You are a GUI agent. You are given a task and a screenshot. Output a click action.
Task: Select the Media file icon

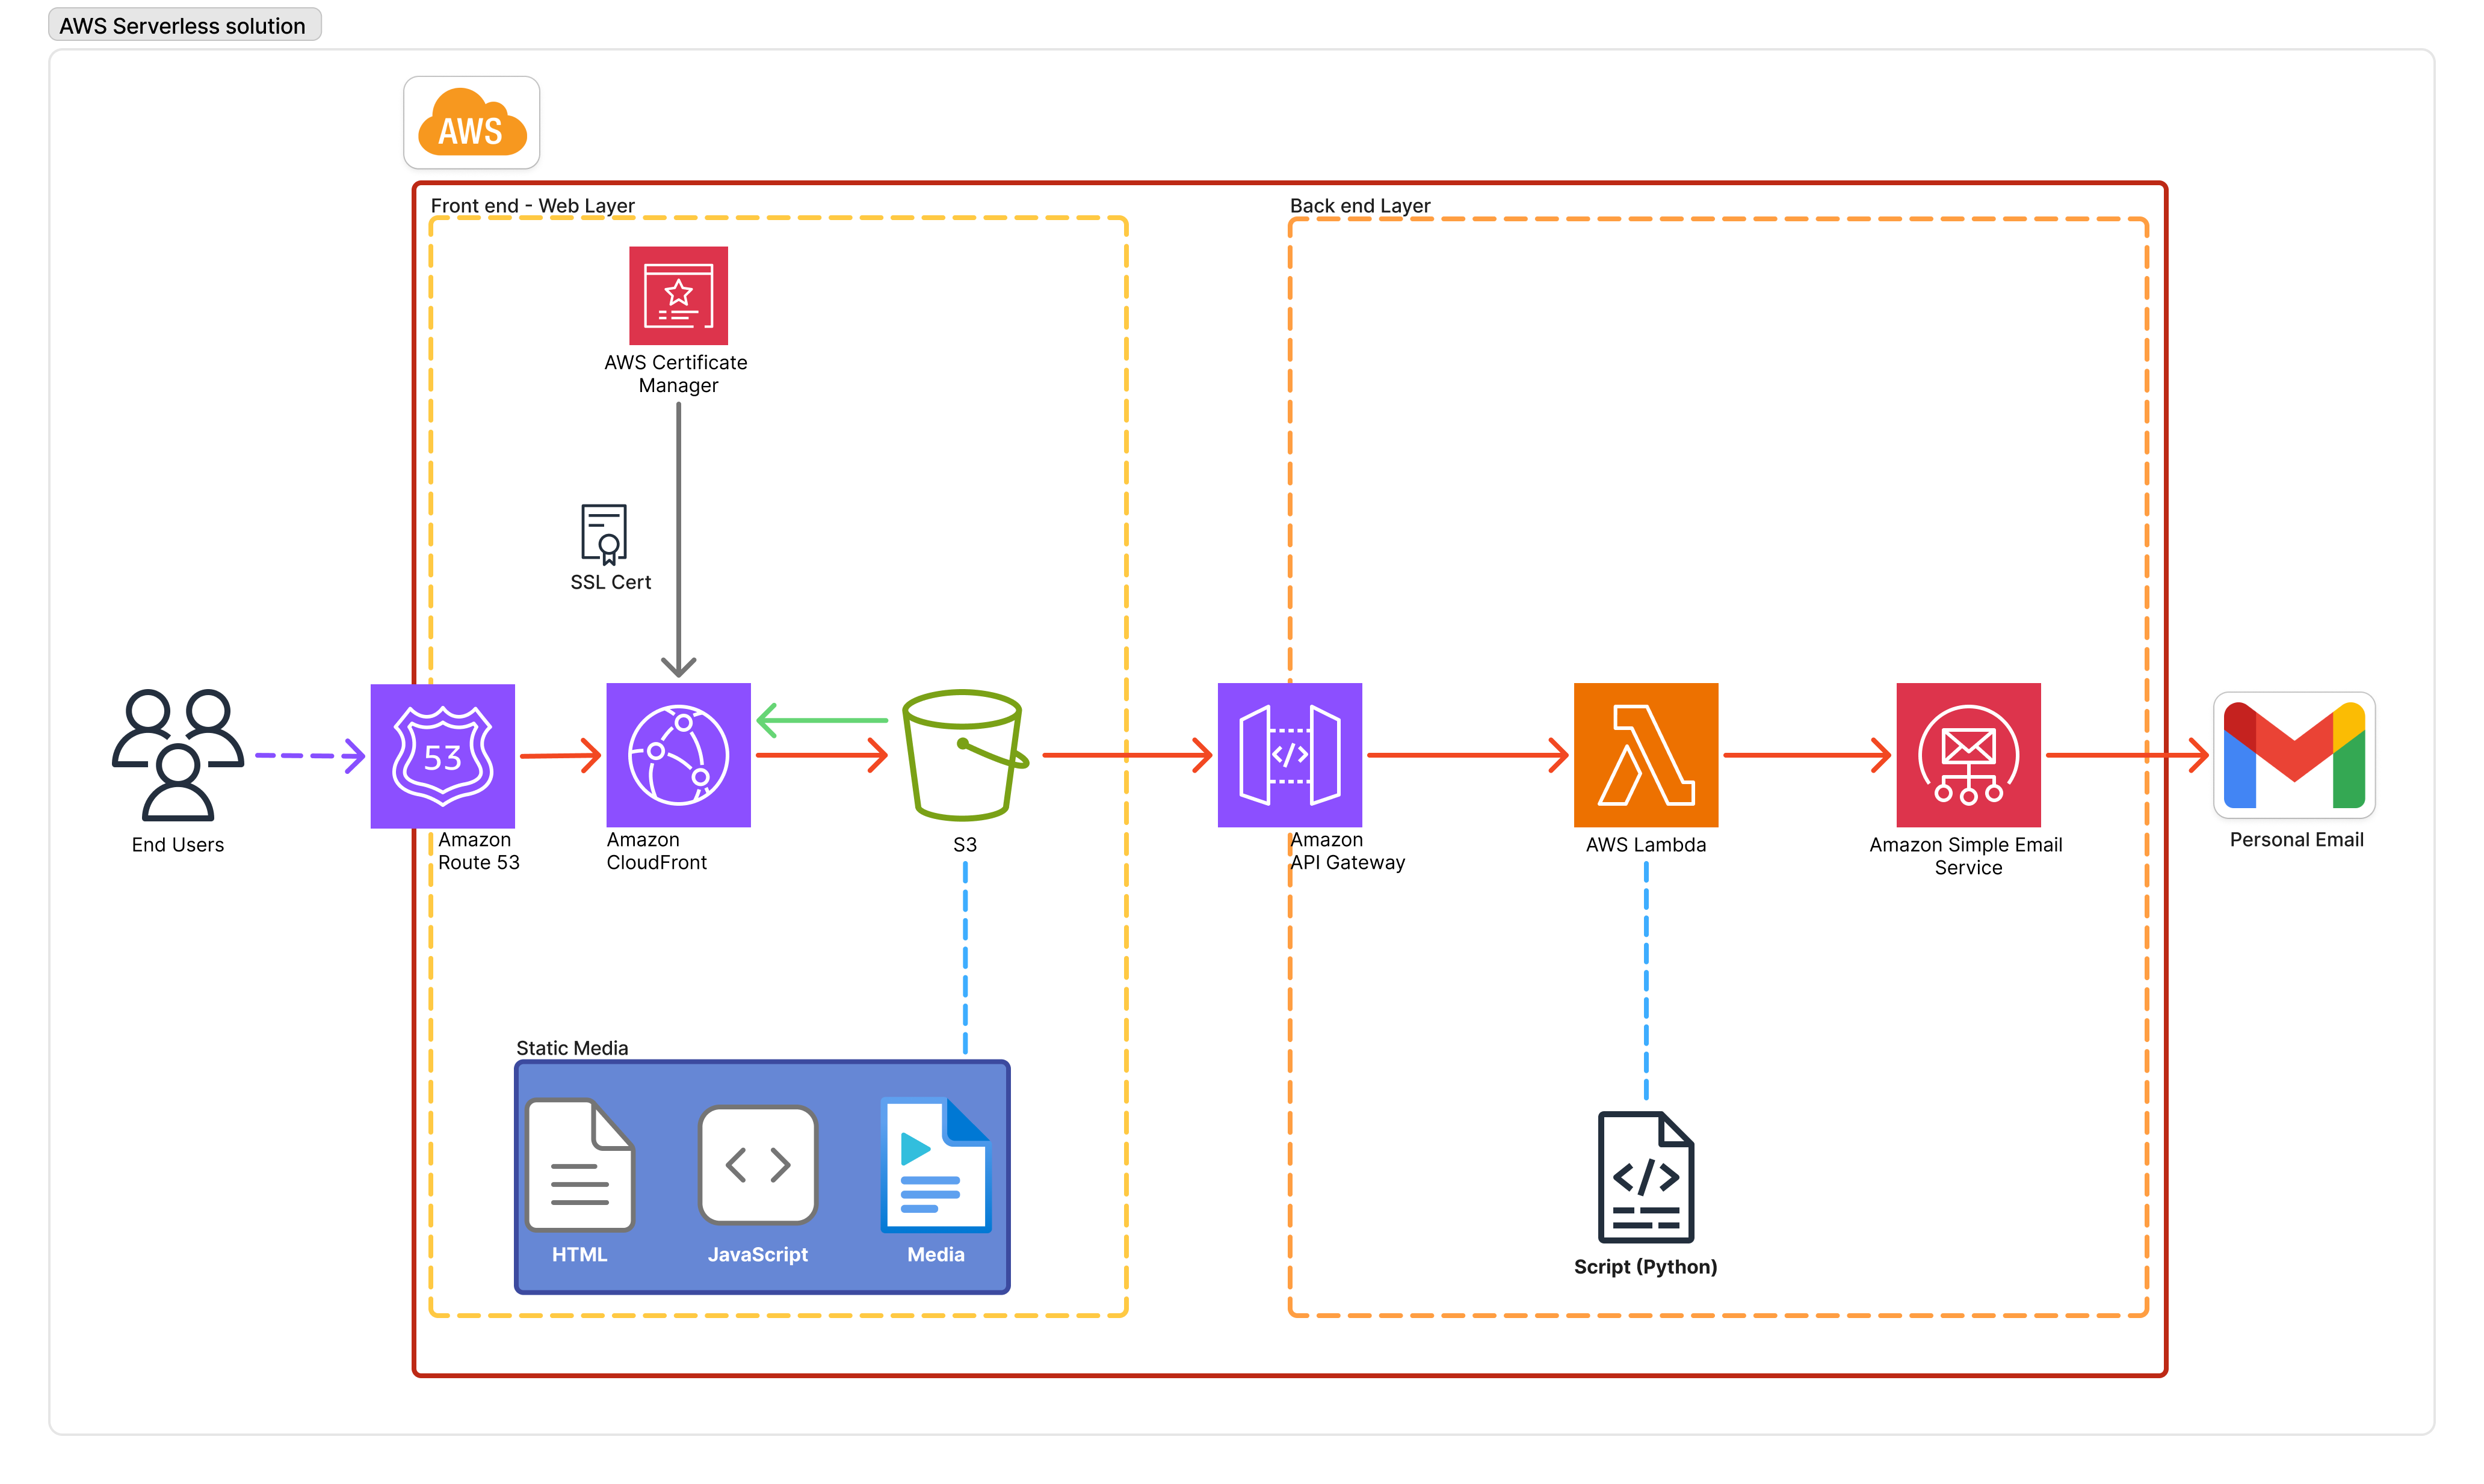[x=935, y=1164]
